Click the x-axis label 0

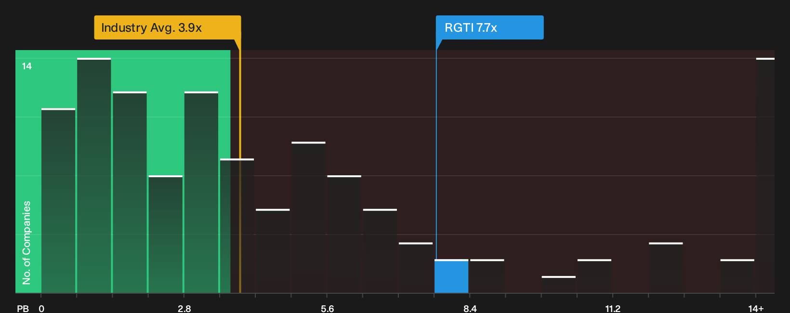click(x=41, y=308)
